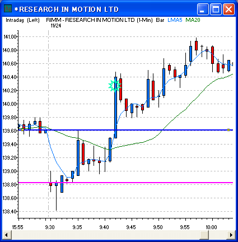Click the Intraday (Left) label
Image resolution: width=238 pixels, height=242 pixels.
(22, 20)
